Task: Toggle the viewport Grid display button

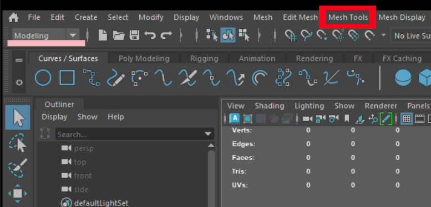Action: (407, 118)
